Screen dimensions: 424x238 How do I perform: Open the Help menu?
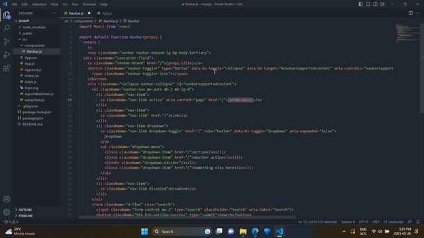pyautogui.click(x=104, y=5)
